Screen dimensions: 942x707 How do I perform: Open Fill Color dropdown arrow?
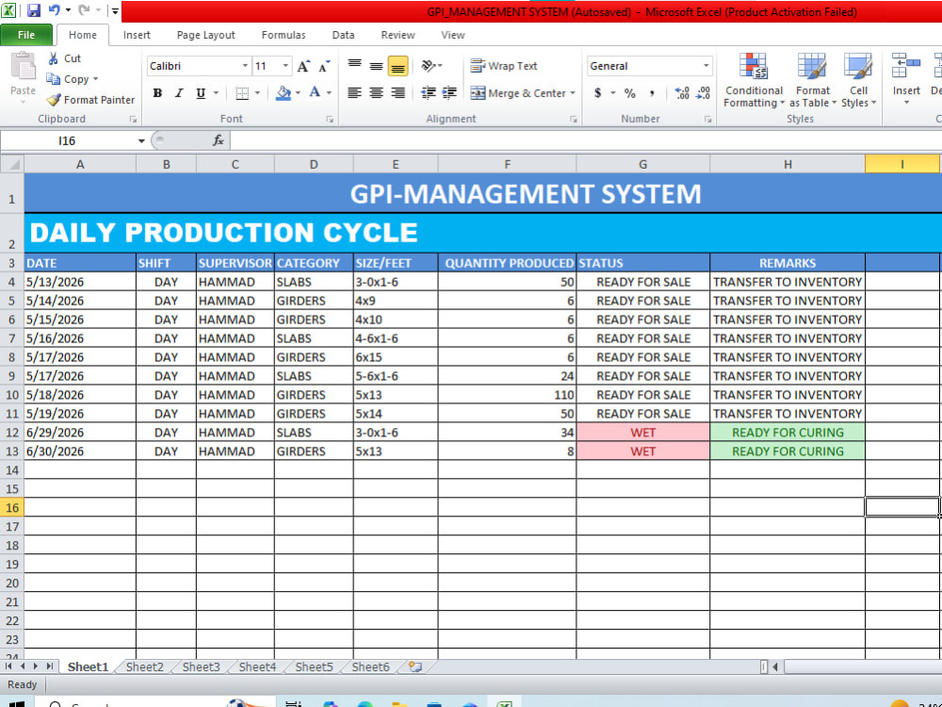[298, 93]
